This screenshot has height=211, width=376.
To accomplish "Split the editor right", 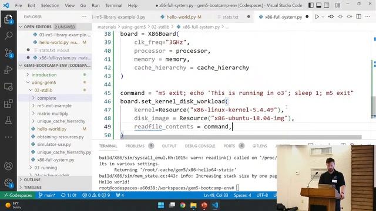I will 359,17.
